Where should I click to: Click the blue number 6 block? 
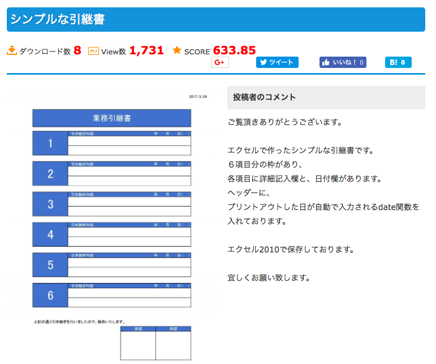(x=50, y=295)
